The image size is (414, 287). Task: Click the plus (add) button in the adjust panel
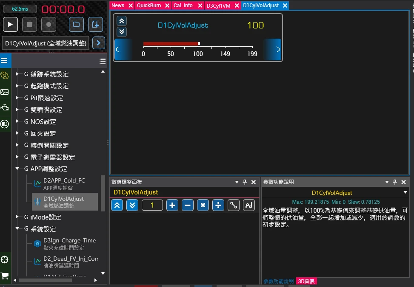172,205
